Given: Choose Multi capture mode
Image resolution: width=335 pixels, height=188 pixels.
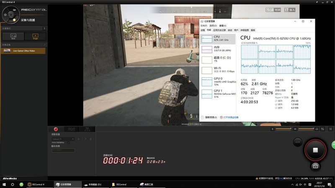Looking at the screenshot, I should tap(13, 36).
